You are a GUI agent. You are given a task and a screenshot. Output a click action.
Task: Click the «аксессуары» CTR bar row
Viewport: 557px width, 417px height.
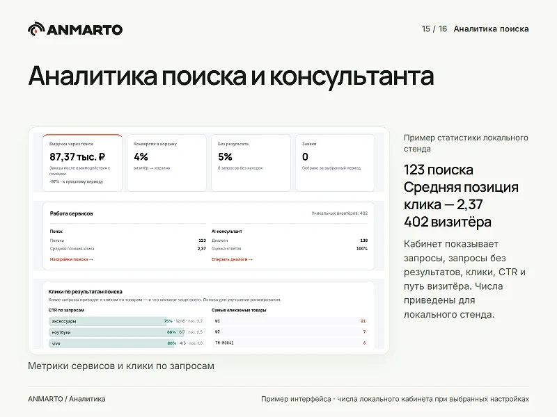coord(127,321)
